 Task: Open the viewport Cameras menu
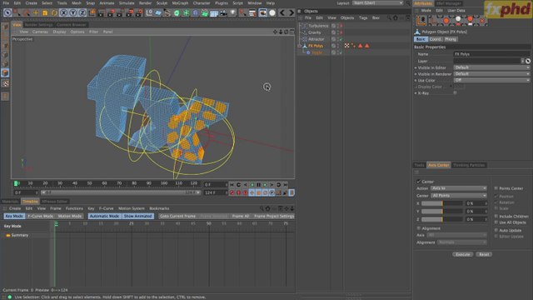[x=40, y=32]
